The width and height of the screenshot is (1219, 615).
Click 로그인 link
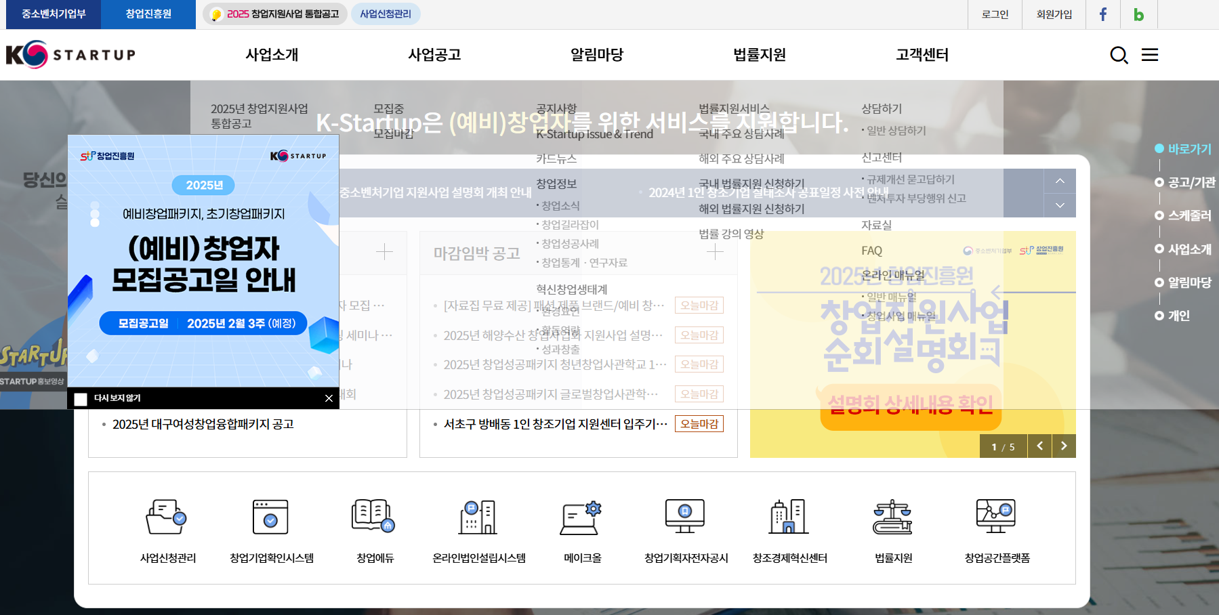(x=995, y=14)
